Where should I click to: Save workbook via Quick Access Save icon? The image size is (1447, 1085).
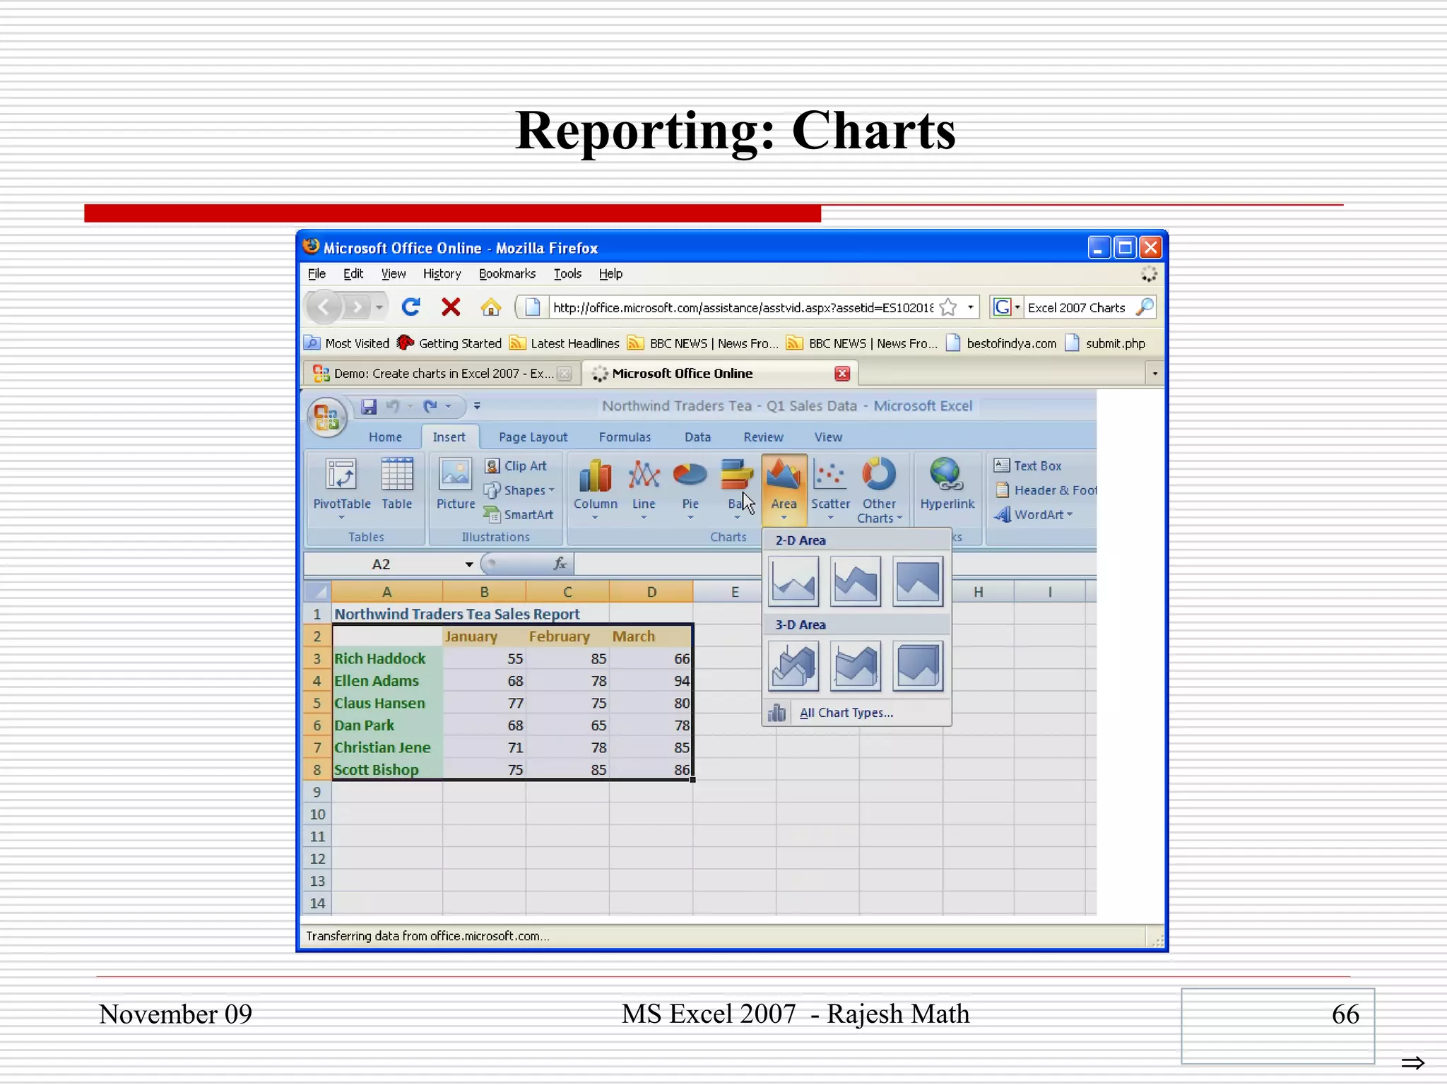coord(368,406)
